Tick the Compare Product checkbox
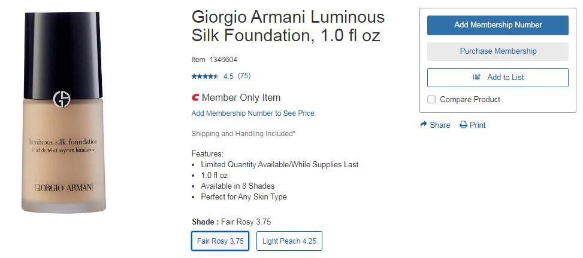Screen dimensions: 583x258 431,100
